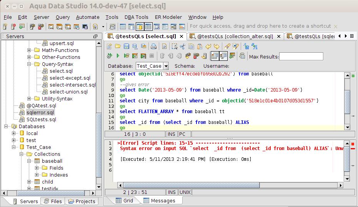
Task: Click the dark terminal database icon in main toolbar
Action: 85,27
